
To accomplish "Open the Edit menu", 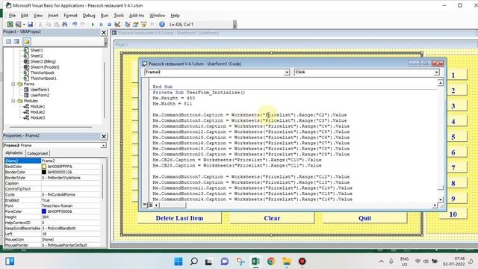I will [25, 16].
